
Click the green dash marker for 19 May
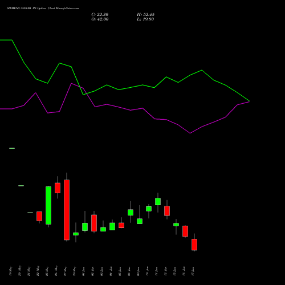click(12, 148)
